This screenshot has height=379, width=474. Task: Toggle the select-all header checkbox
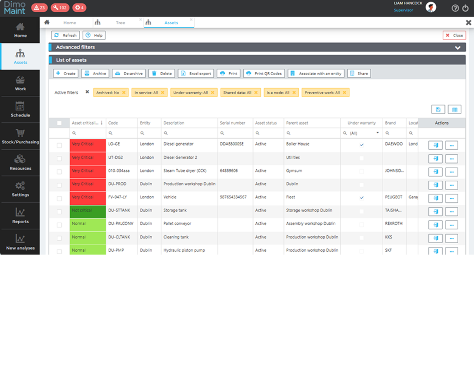[x=59, y=123]
